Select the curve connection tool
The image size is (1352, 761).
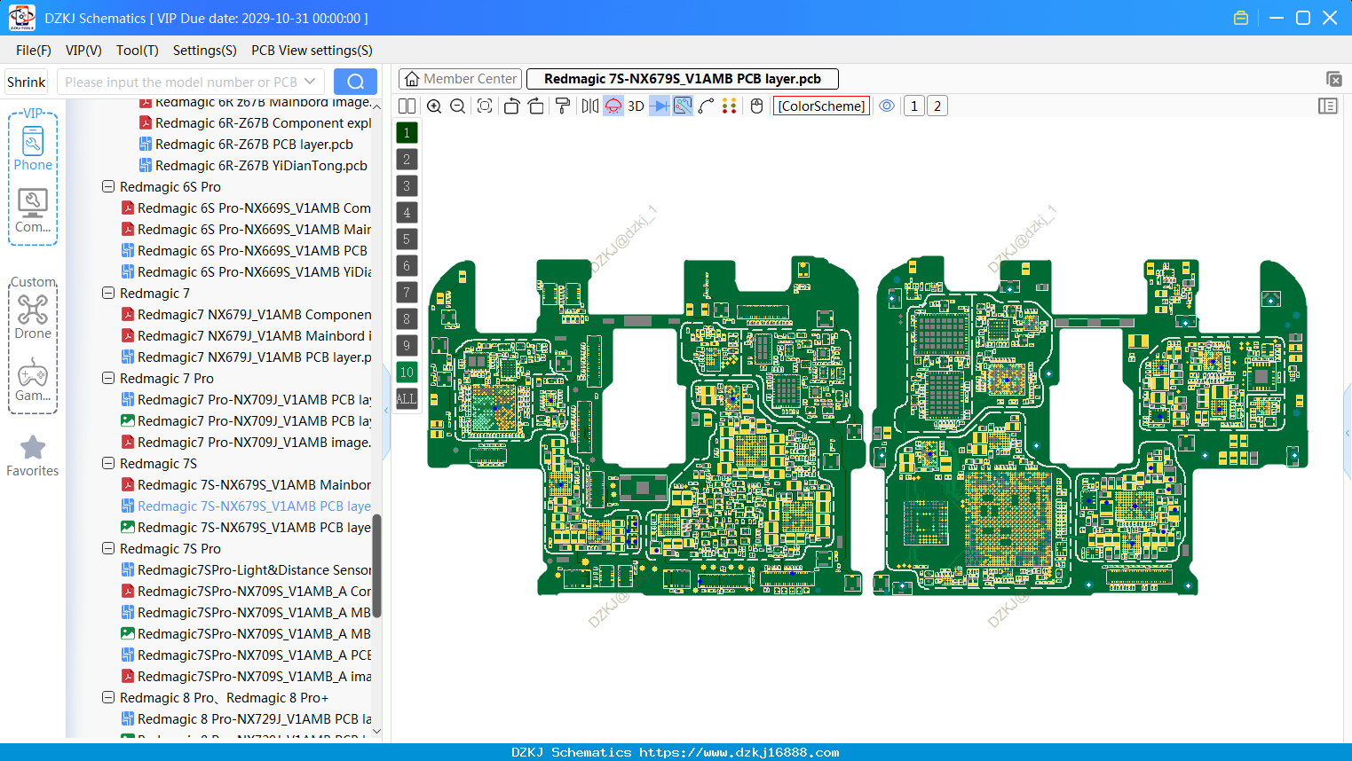pos(707,106)
